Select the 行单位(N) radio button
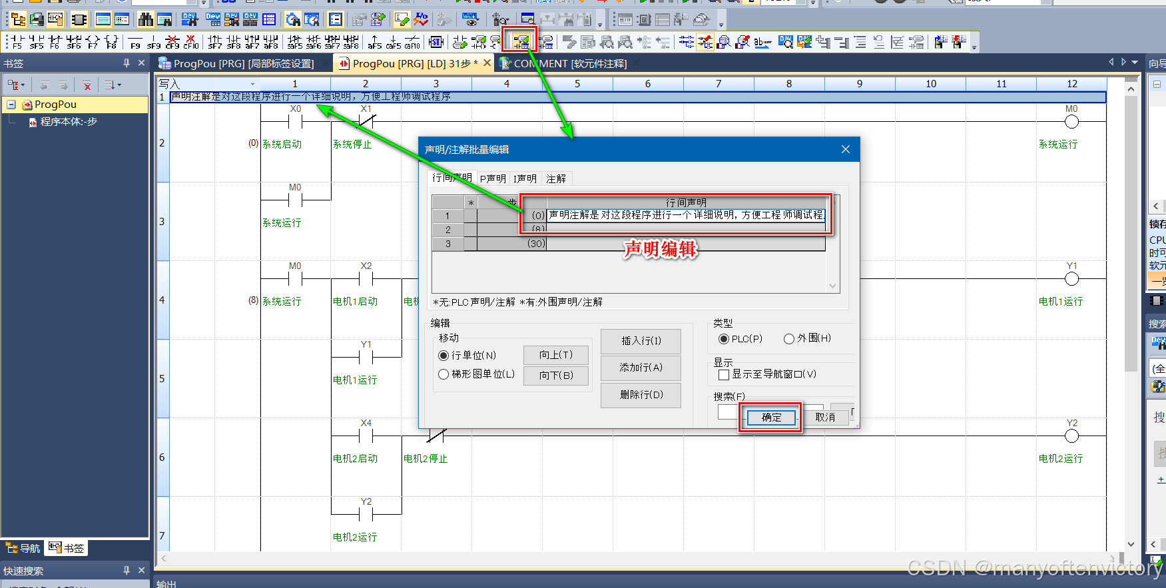 443,356
